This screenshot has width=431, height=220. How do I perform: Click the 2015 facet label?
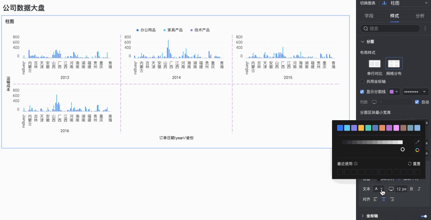click(x=288, y=78)
